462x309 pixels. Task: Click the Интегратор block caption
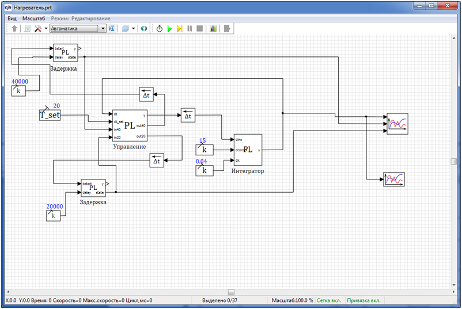tap(248, 171)
